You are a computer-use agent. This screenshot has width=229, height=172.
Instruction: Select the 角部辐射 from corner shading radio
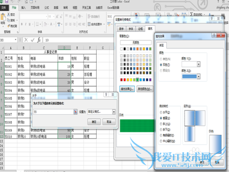click(161, 135)
